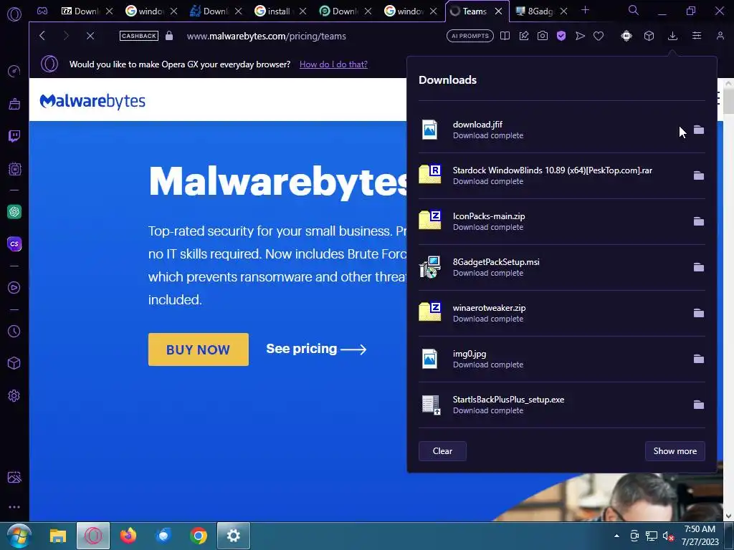Show StartIsBackPlusPlus_setup.exe in folder
Image resolution: width=734 pixels, height=550 pixels.
pyautogui.click(x=698, y=405)
